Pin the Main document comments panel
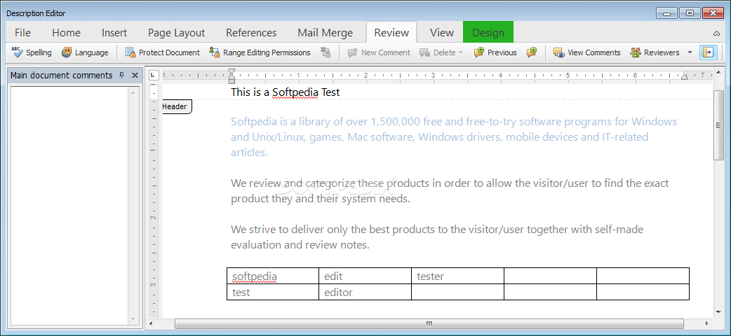The image size is (731, 336). 122,75
